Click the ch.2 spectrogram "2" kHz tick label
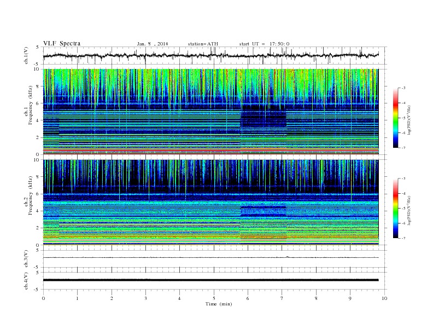This screenshot has height=335, width=433. tap(38, 228)
